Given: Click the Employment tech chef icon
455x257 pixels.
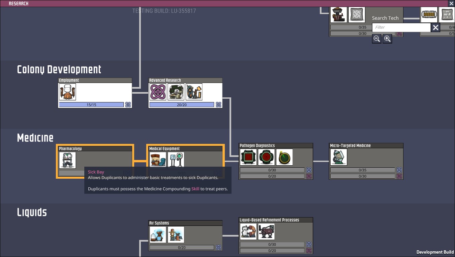Looking at the screenshot, I should 68,92.
